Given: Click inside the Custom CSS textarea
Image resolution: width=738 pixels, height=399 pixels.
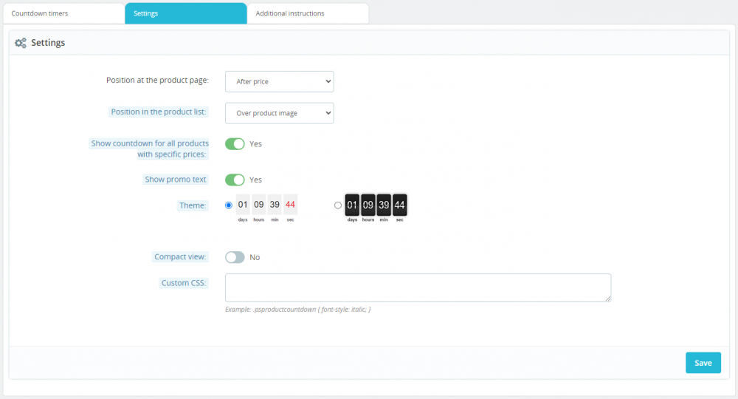Looking at the screenshot, I should click(x=418, y=288).
